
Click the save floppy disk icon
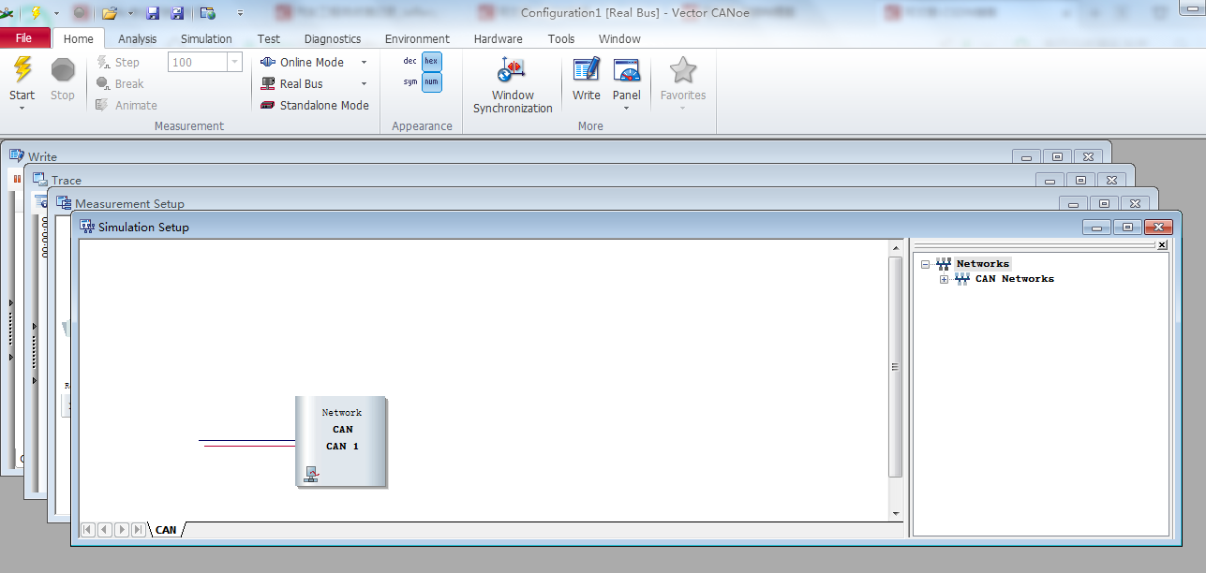point(153,13)
